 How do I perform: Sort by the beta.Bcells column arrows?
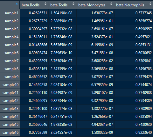(x=45, y=4)
